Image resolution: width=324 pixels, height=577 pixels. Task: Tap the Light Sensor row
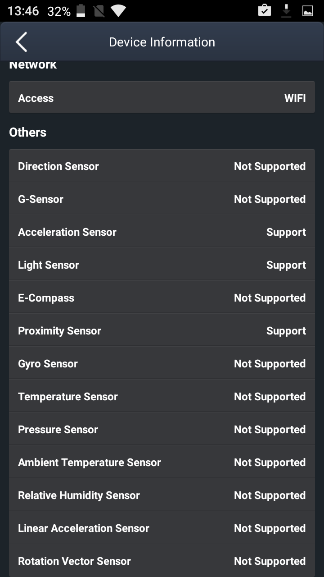coord(162,265)
